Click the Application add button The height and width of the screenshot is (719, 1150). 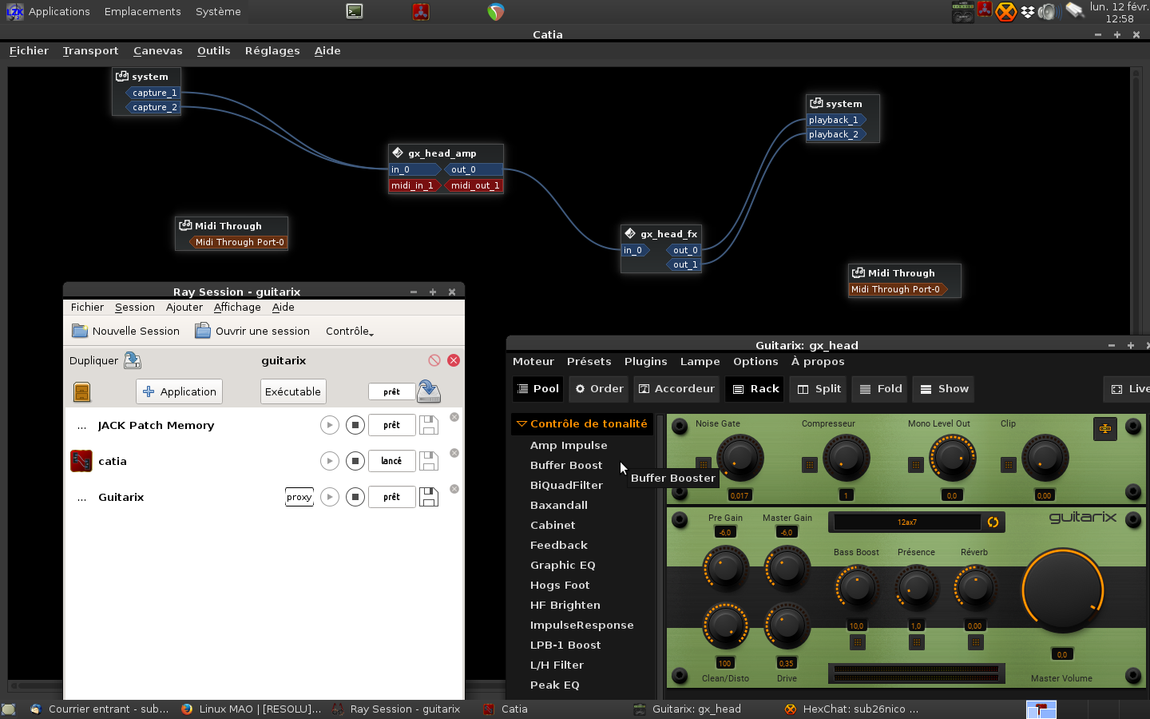180,391
